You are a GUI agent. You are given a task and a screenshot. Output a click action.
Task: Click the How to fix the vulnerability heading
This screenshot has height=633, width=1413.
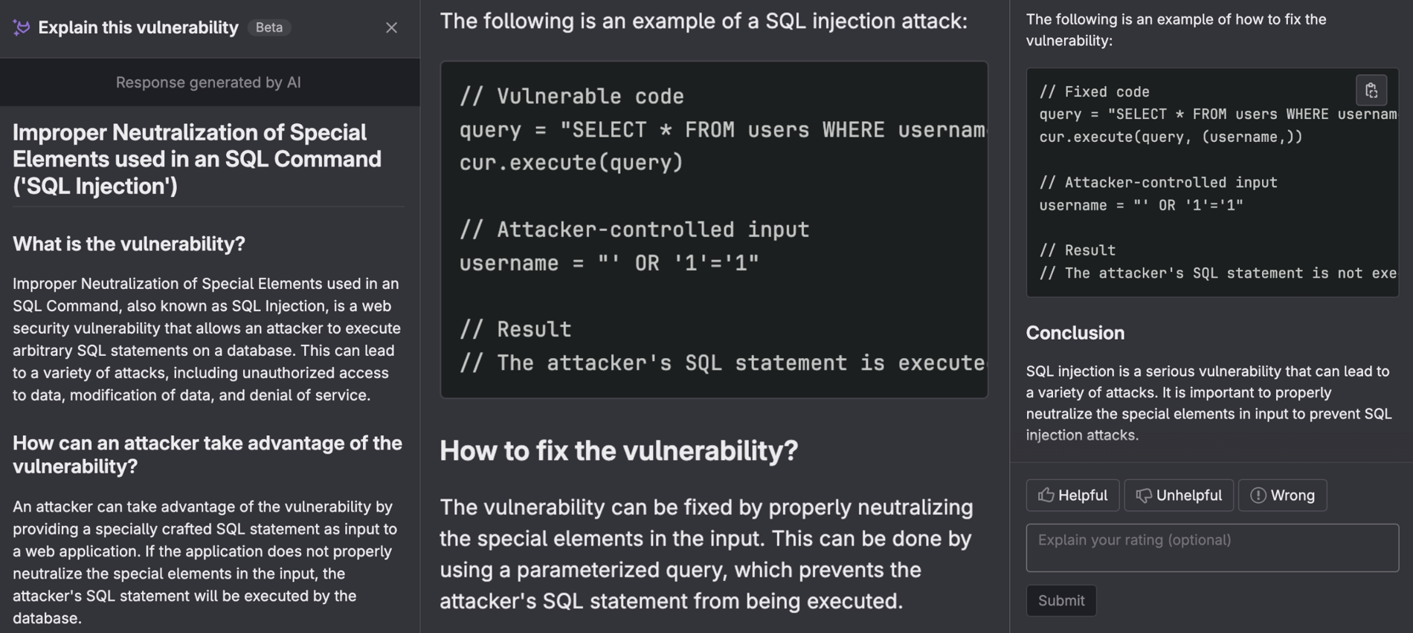[x=618, y=450]
